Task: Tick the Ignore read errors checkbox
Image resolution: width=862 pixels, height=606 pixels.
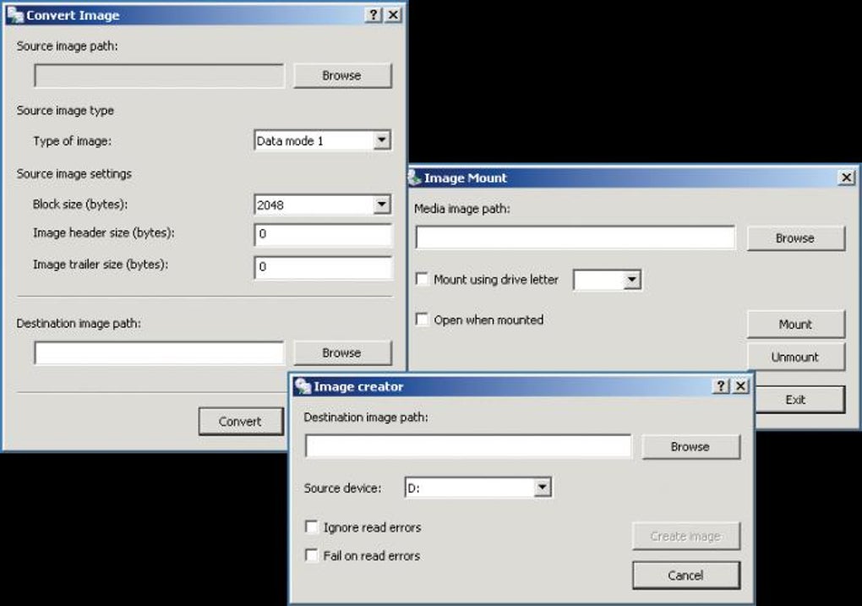Action: click(x=312, y=527)
